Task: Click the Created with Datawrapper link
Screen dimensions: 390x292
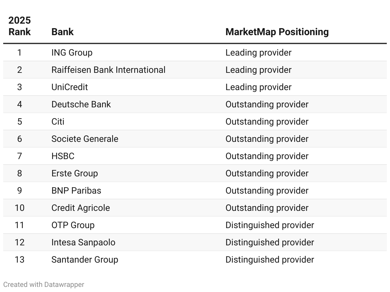Action: [44, 284]
